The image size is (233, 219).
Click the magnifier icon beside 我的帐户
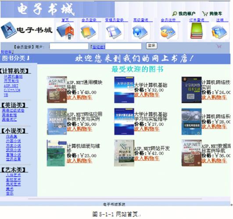pos(175,14)
